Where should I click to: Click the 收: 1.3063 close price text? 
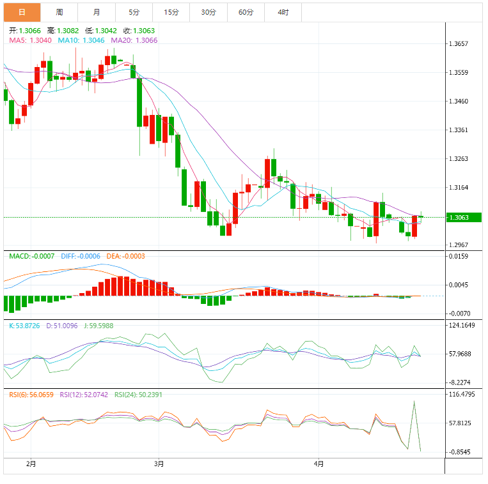[139, 31]
